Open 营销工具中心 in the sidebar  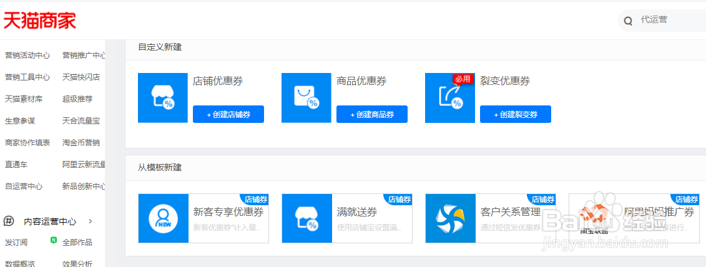(x=27, y=77)
